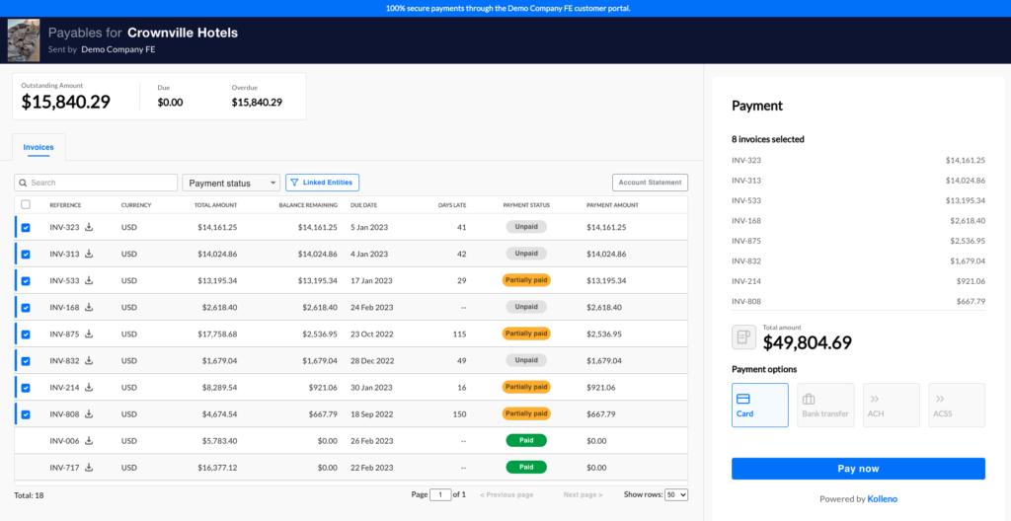Open the Show rows dropdown
Viewport: 1011px width, 521px height.
pos(676,494)
